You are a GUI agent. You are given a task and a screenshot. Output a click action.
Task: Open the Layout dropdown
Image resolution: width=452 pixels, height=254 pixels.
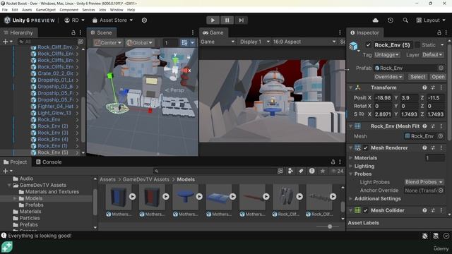pyautogui.click(x=431, y=20)
